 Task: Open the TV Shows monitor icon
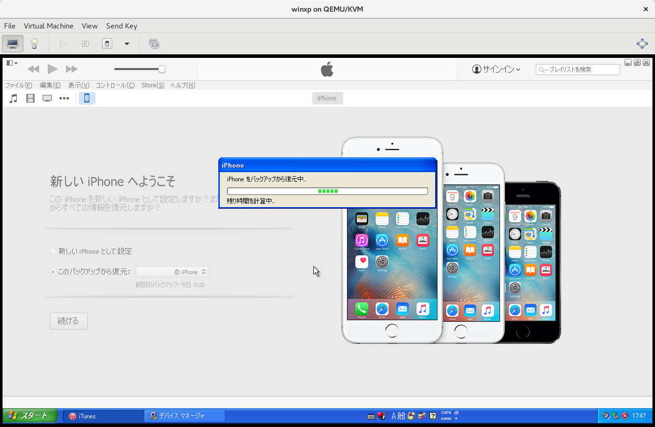tap(47, 98)
